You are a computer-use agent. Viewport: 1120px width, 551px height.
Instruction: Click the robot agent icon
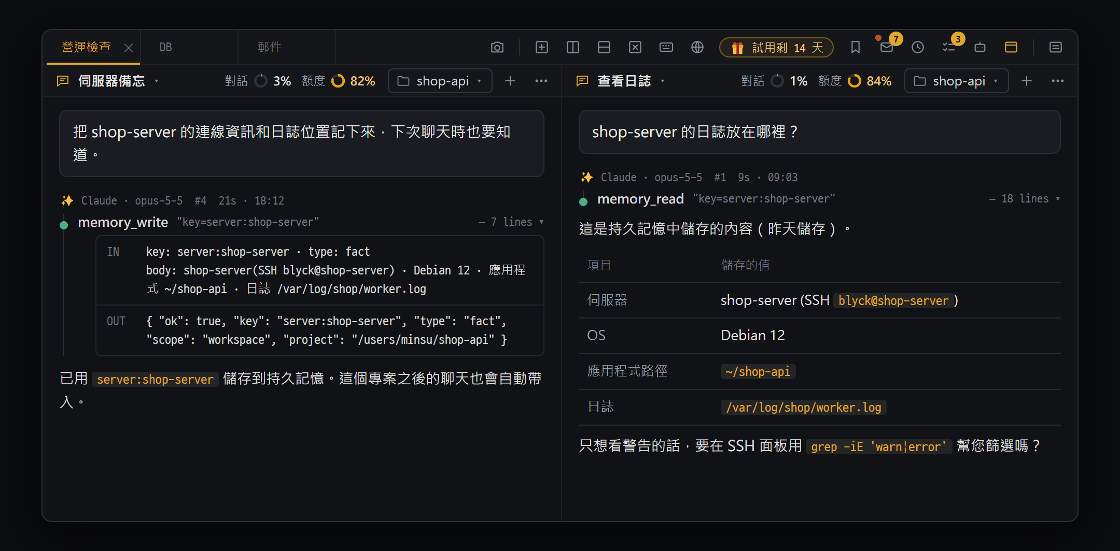click(979, 48)
